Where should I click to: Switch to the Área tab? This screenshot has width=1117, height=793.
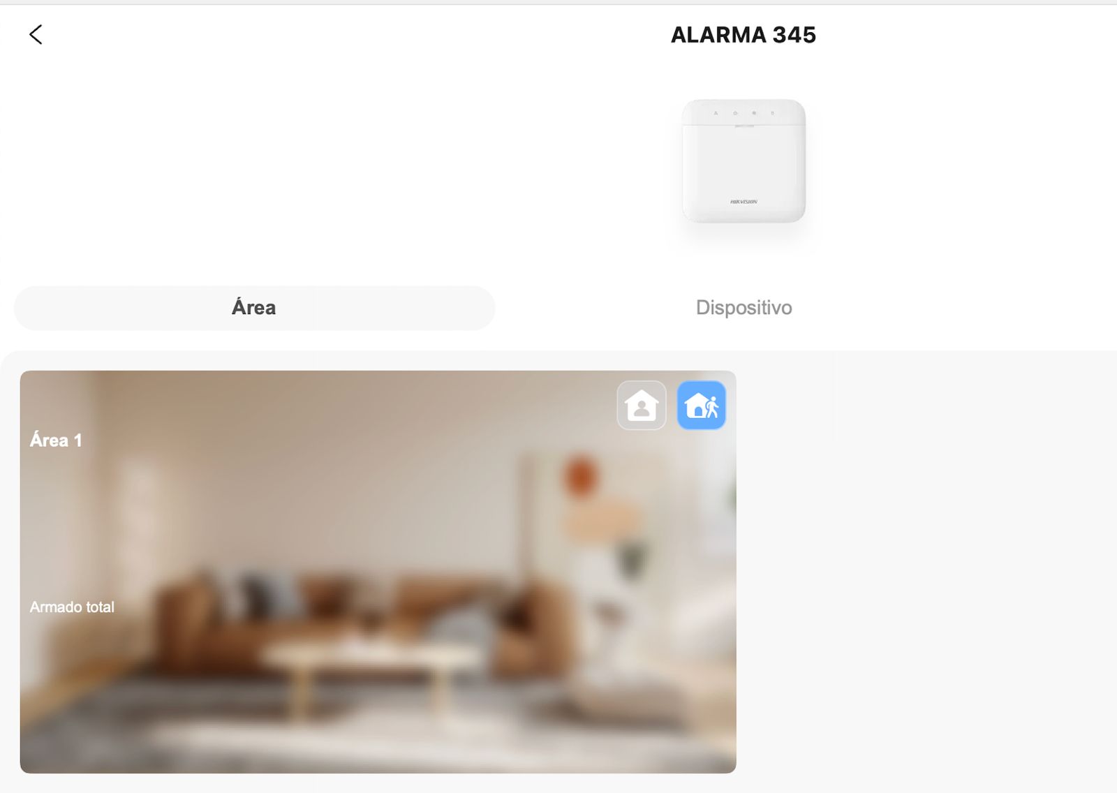click(254, 308)
